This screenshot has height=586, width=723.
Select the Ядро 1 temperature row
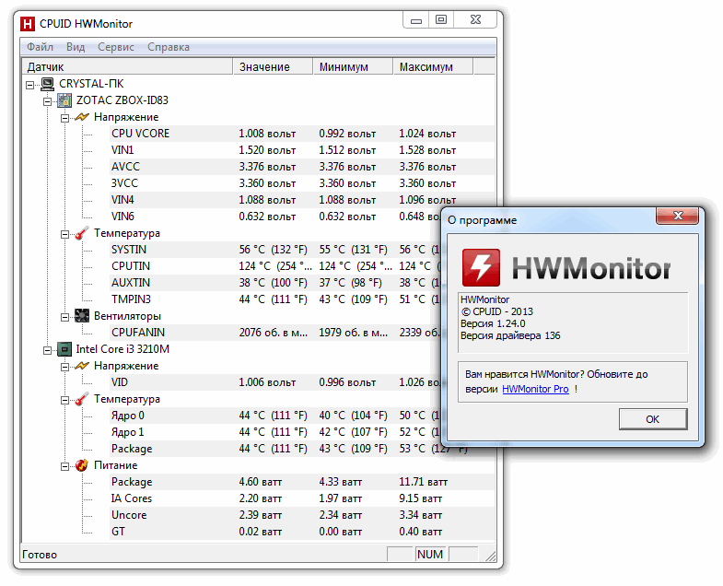(274, 432)
